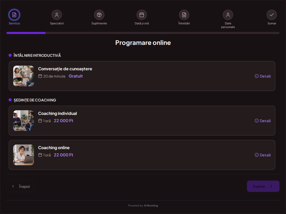Click the Programare online page title
286x214 pixels.
click(x=143, y=43)
